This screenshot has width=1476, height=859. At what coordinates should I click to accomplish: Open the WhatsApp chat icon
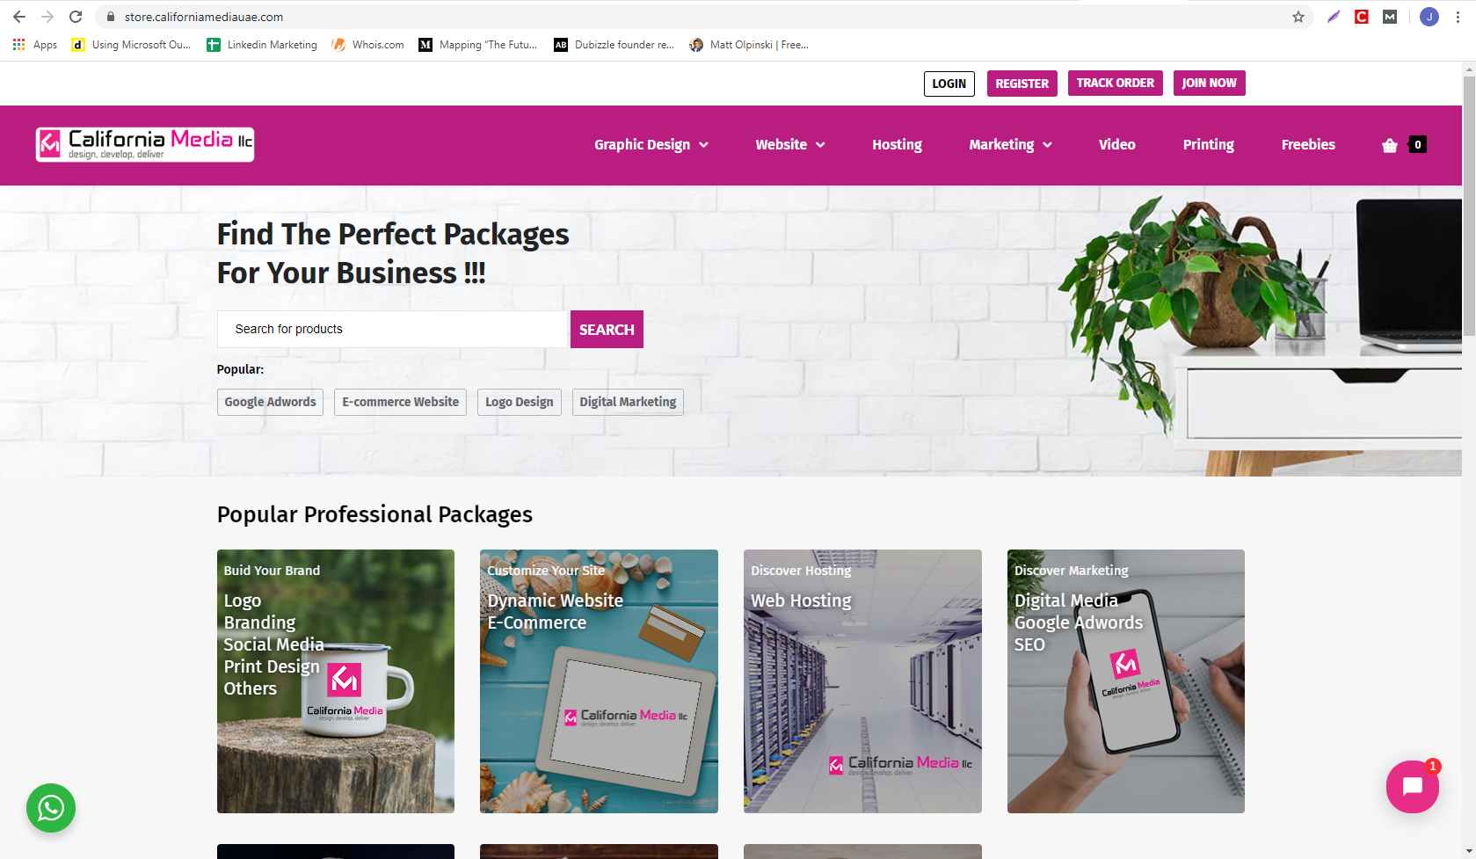(x=51, y=808)
